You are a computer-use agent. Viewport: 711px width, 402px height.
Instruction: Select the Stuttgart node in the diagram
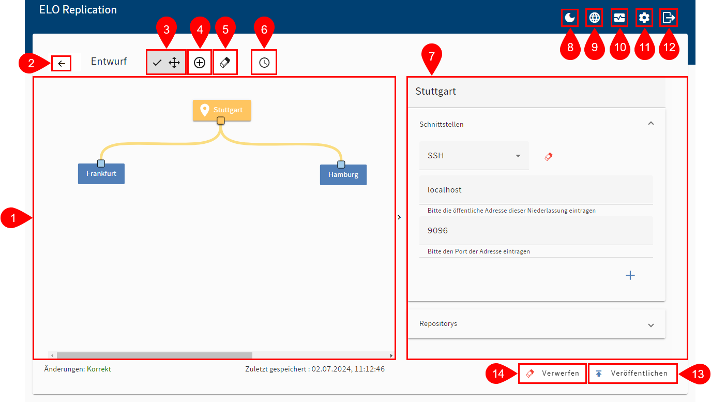[222, 110]
